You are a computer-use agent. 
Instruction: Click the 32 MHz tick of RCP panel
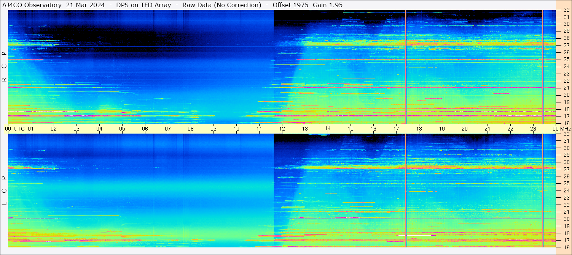tap(566, 10)
